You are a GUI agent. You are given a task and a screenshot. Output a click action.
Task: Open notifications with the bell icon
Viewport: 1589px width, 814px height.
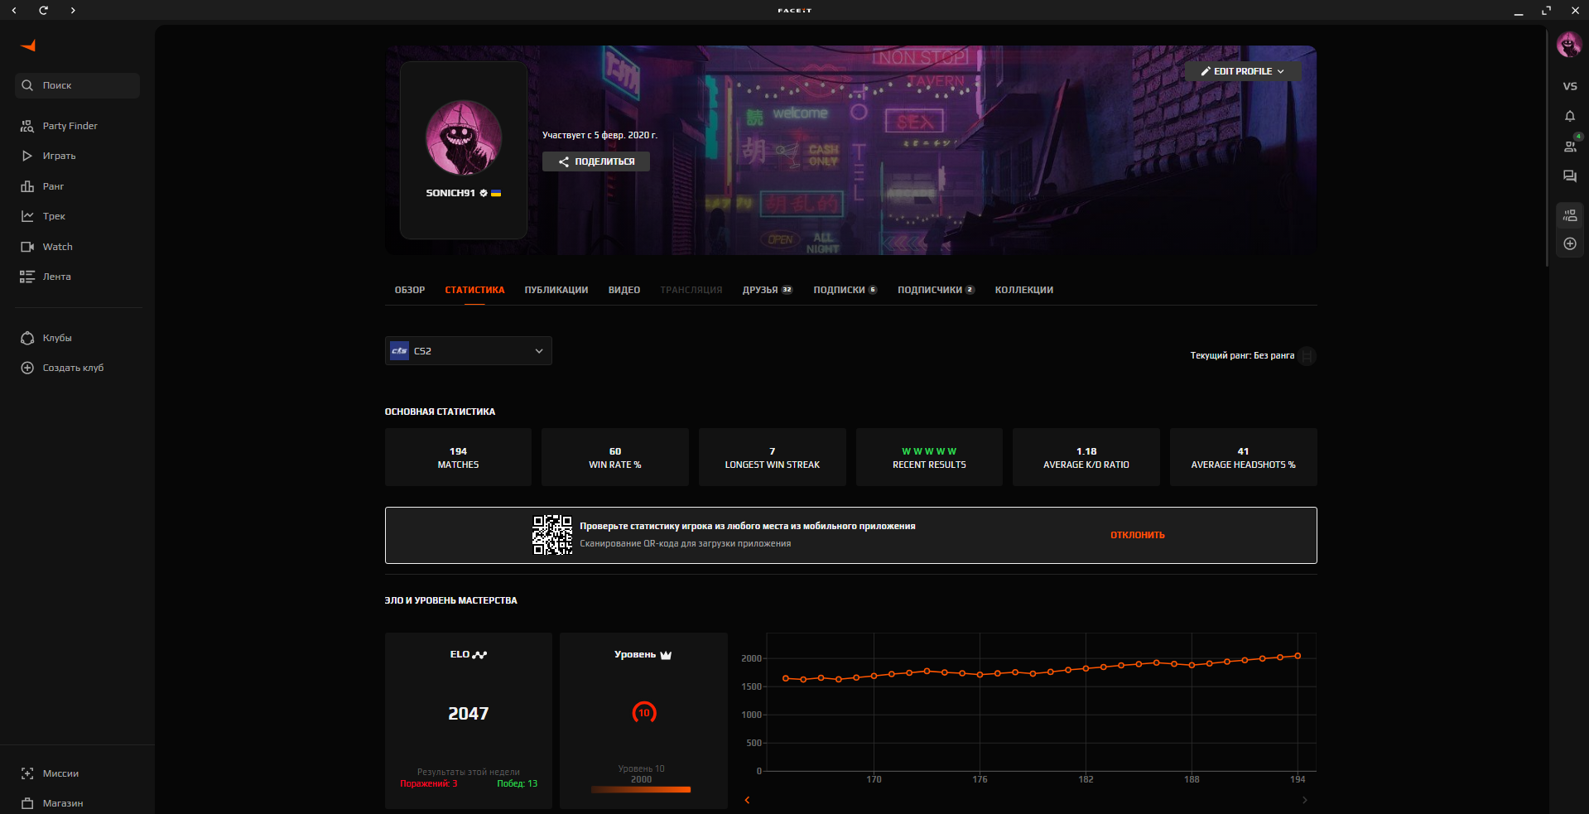(1570, 116)
